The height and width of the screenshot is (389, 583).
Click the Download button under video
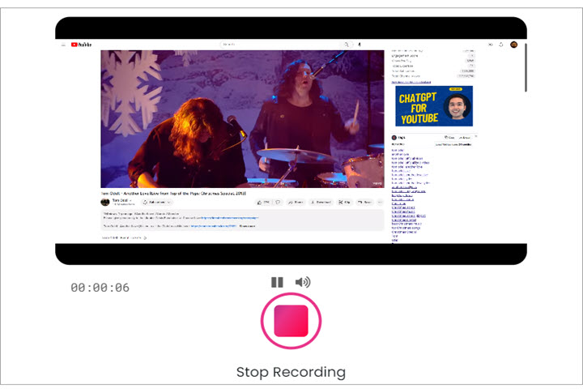[321, 202]
